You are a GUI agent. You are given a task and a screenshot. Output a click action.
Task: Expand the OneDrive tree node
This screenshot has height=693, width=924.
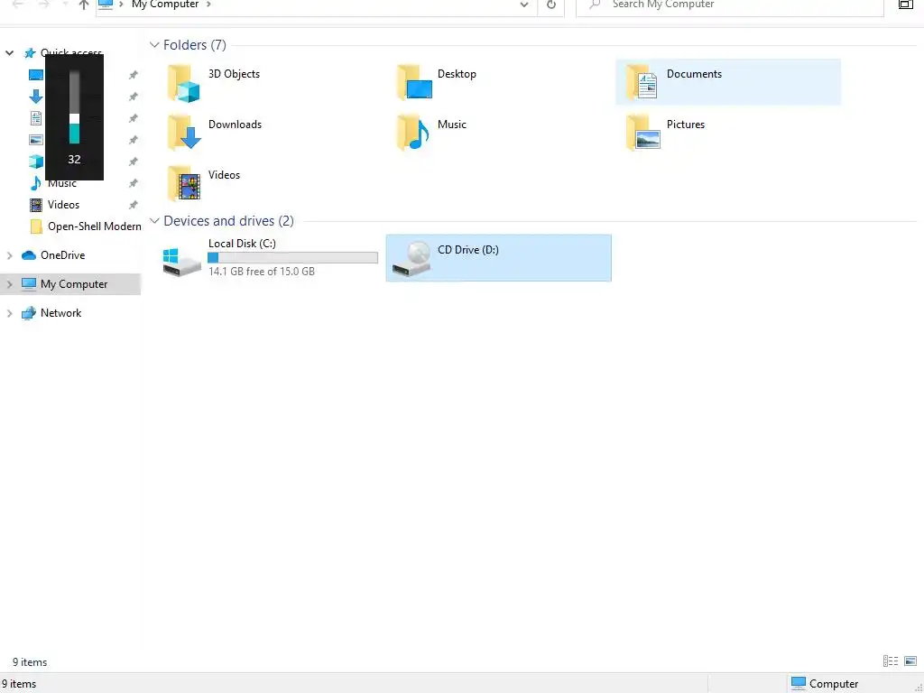coord(9,255)
